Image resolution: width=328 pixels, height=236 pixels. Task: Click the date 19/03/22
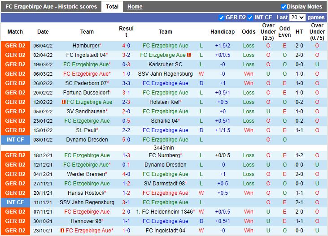click(43, 64)
